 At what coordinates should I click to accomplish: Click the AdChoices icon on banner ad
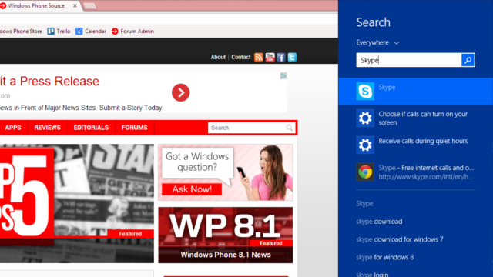(x=283, y=76)
